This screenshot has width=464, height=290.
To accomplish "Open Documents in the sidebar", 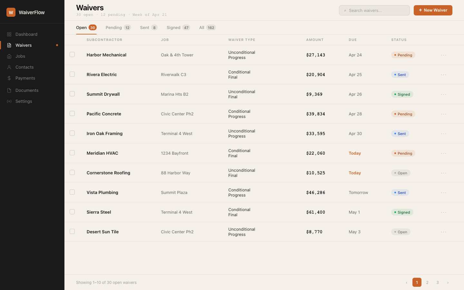I will [x=32, y=90].
